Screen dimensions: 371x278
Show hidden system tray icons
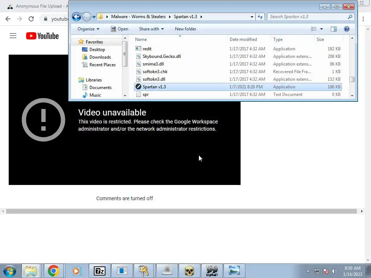coord(308,271)
